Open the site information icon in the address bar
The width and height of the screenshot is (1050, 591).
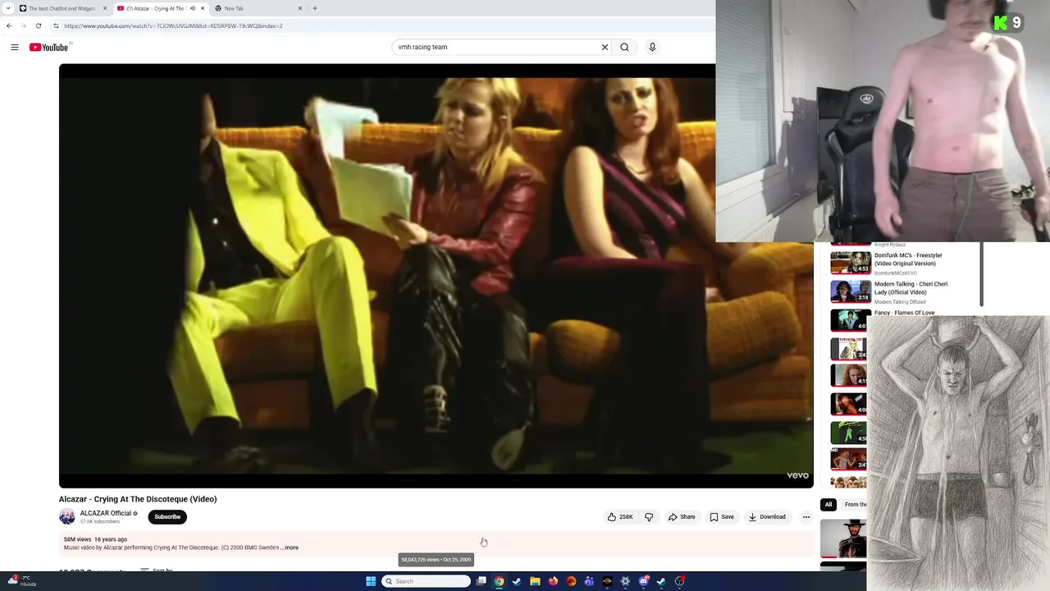pos(56,25)
